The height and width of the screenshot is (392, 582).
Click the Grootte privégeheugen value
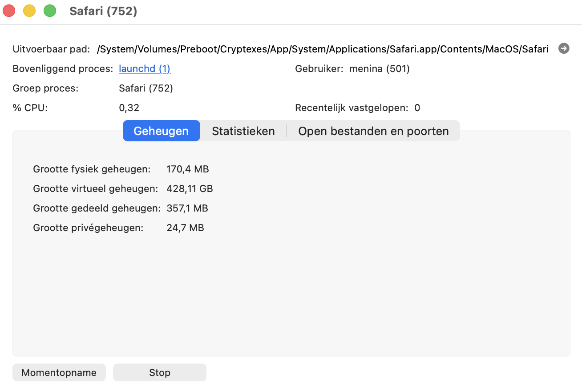coord(185,228)
